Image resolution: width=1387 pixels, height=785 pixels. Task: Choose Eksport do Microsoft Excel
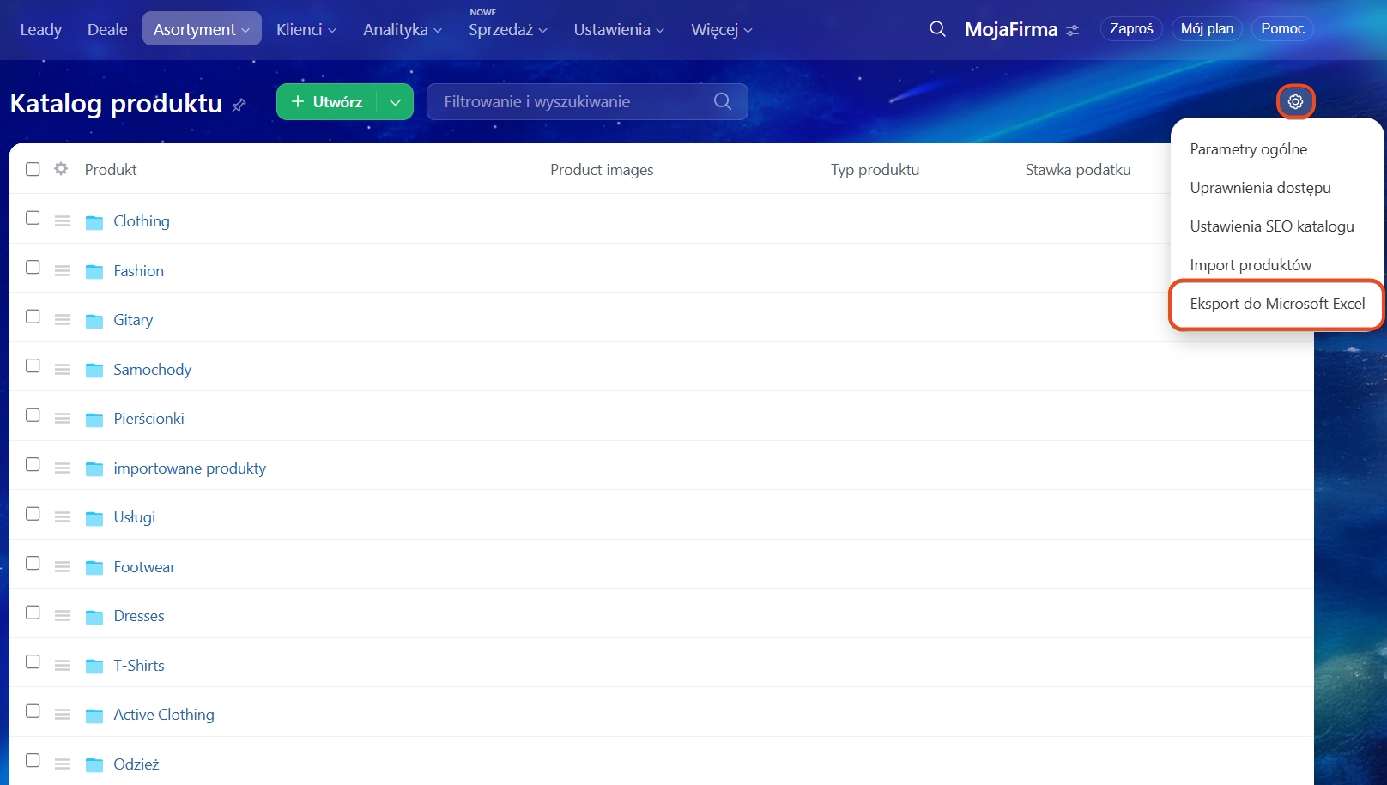click(1276, 304)
